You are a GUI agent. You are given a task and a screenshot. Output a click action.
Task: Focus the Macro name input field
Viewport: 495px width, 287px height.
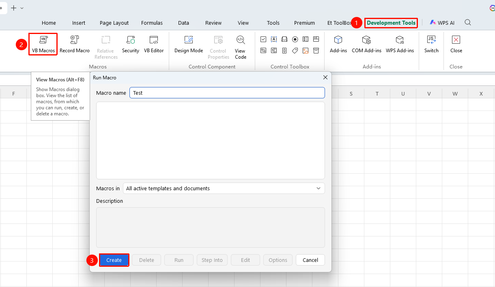(227, 93)
